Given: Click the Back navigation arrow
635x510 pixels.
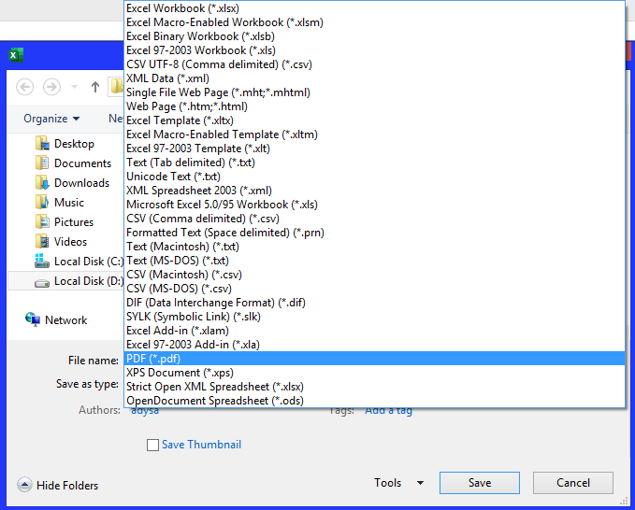Looking at the screenshot, I should 25,87.
